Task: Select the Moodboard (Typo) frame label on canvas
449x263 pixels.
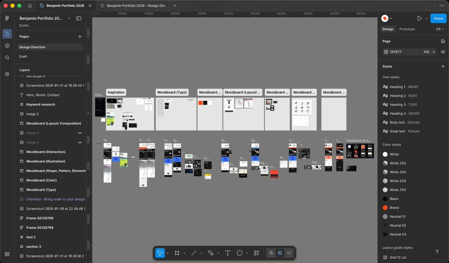Action: pyautogui.click(x=172, y=92)
